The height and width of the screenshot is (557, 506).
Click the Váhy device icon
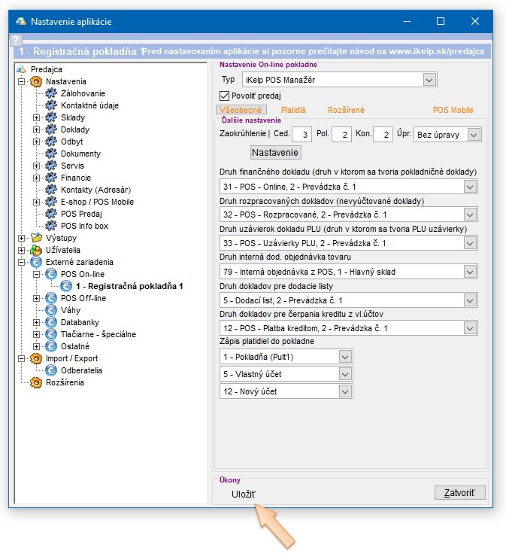point(51,310)
